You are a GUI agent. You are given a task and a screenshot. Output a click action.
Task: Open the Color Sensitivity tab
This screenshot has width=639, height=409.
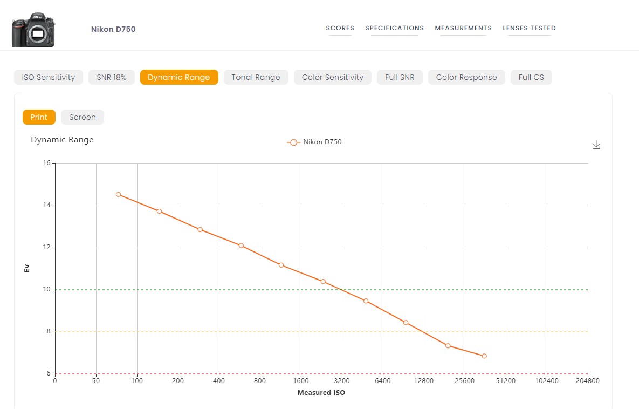pos(333,77)
